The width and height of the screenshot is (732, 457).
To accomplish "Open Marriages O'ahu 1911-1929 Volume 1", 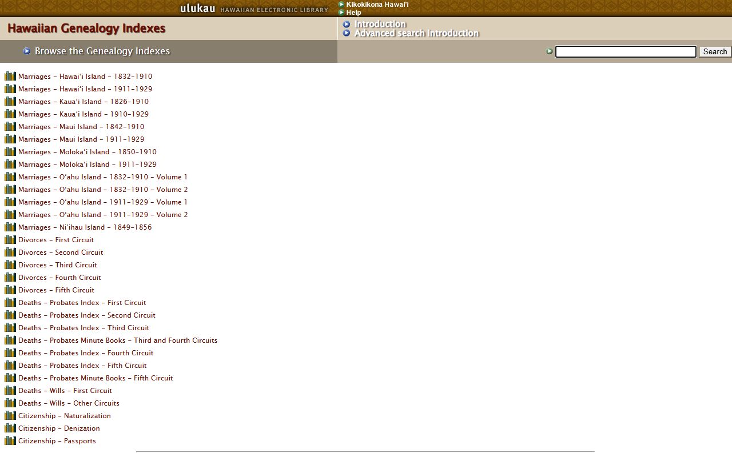I will coord(103,202).
